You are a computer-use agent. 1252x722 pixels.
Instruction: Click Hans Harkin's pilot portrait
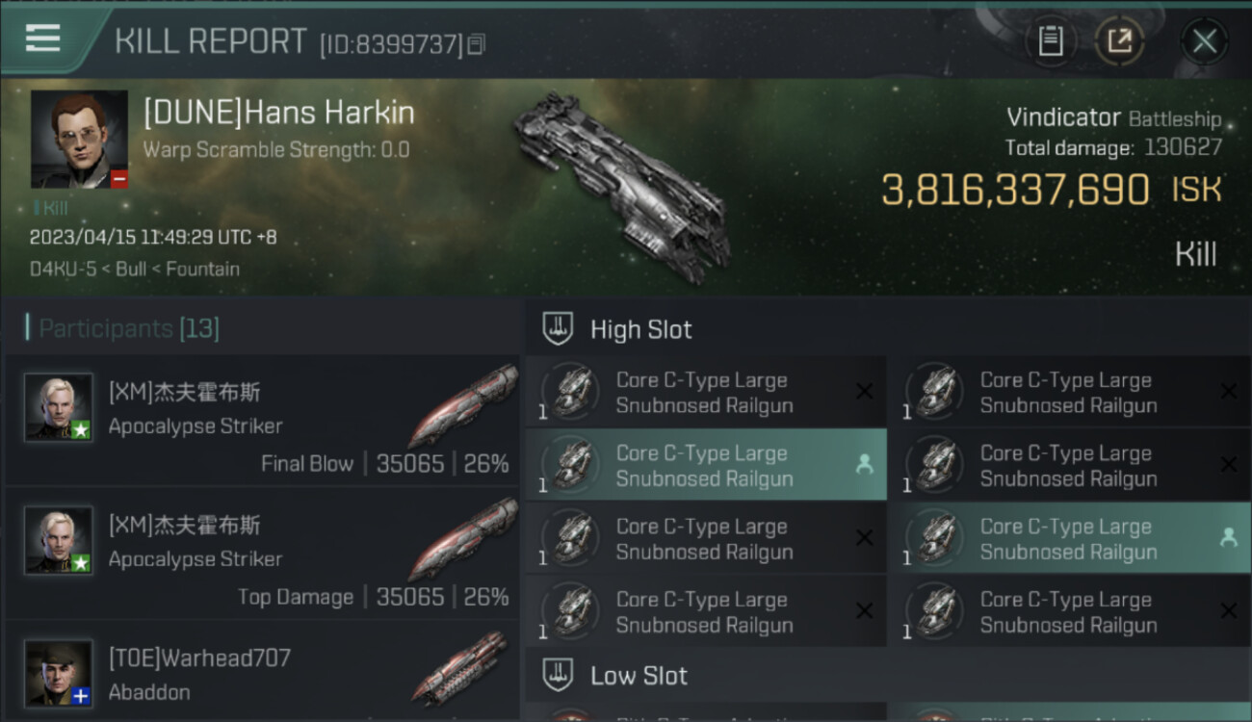pos(79,139)
